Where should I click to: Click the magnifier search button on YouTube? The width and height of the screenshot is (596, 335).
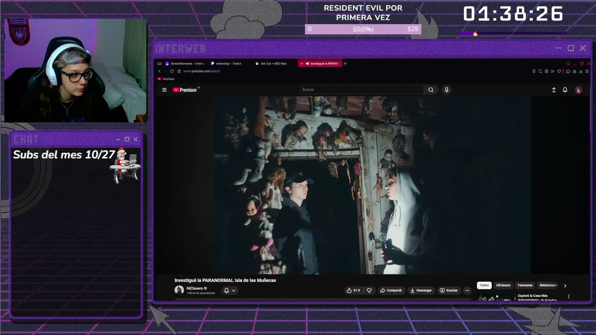[x=431, y=90]
